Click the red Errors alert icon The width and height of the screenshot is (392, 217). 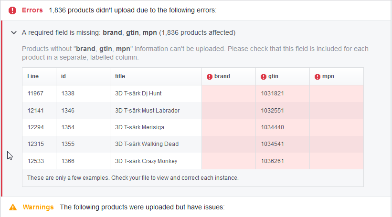[x=12, y=10]
